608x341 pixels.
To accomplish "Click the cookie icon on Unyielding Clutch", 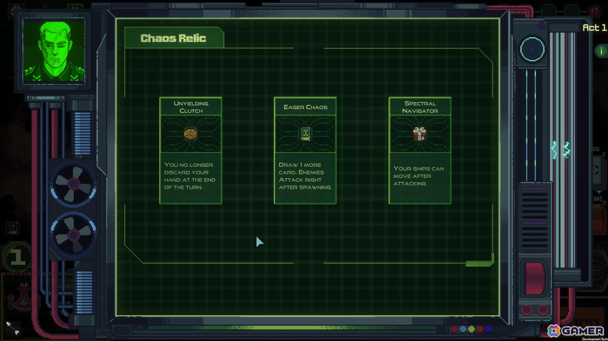I will tap(191, 134).
